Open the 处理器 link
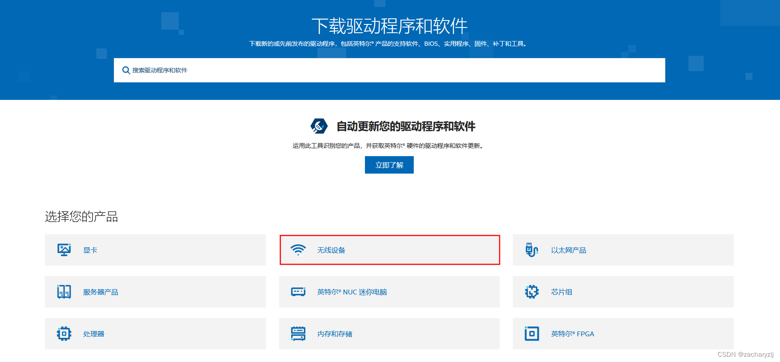780x362 pixels. (94, 334)
